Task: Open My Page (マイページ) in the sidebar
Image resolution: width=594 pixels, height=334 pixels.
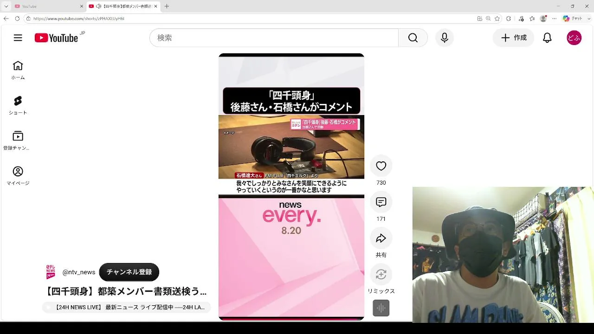Action: [x=18, y=176]
